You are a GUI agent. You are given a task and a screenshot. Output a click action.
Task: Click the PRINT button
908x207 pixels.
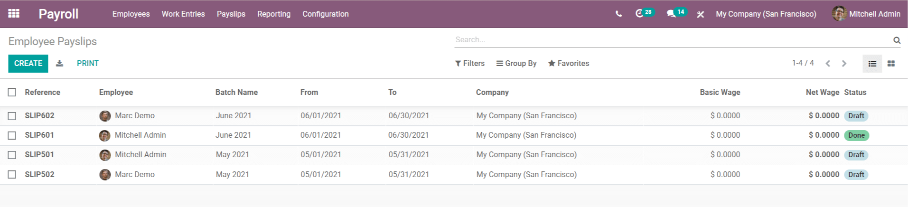click(88, 63)
